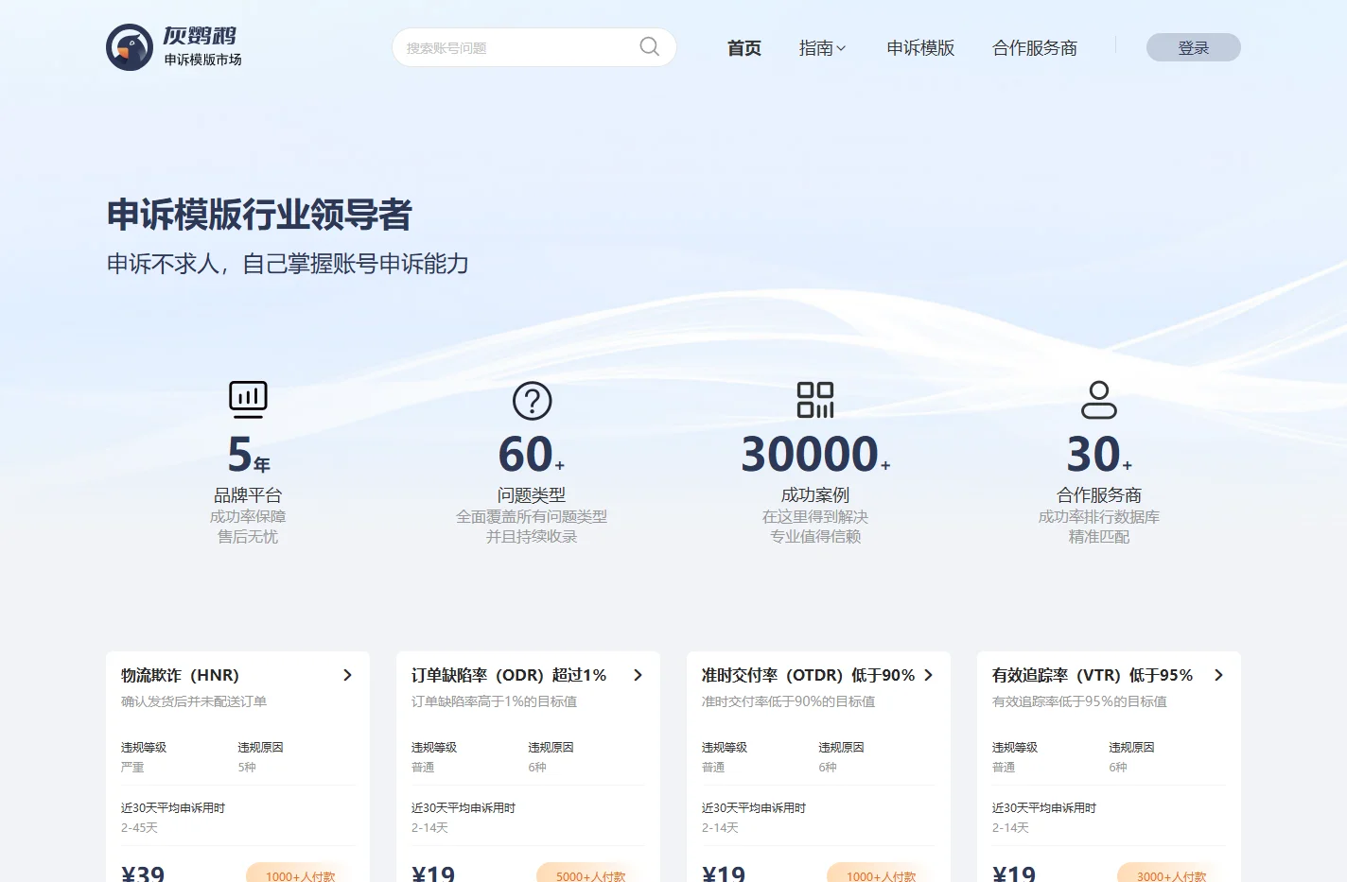The image size is (1347, 882).
Task: Click the 5000+人付款 badge
Action: pos(590,874)
